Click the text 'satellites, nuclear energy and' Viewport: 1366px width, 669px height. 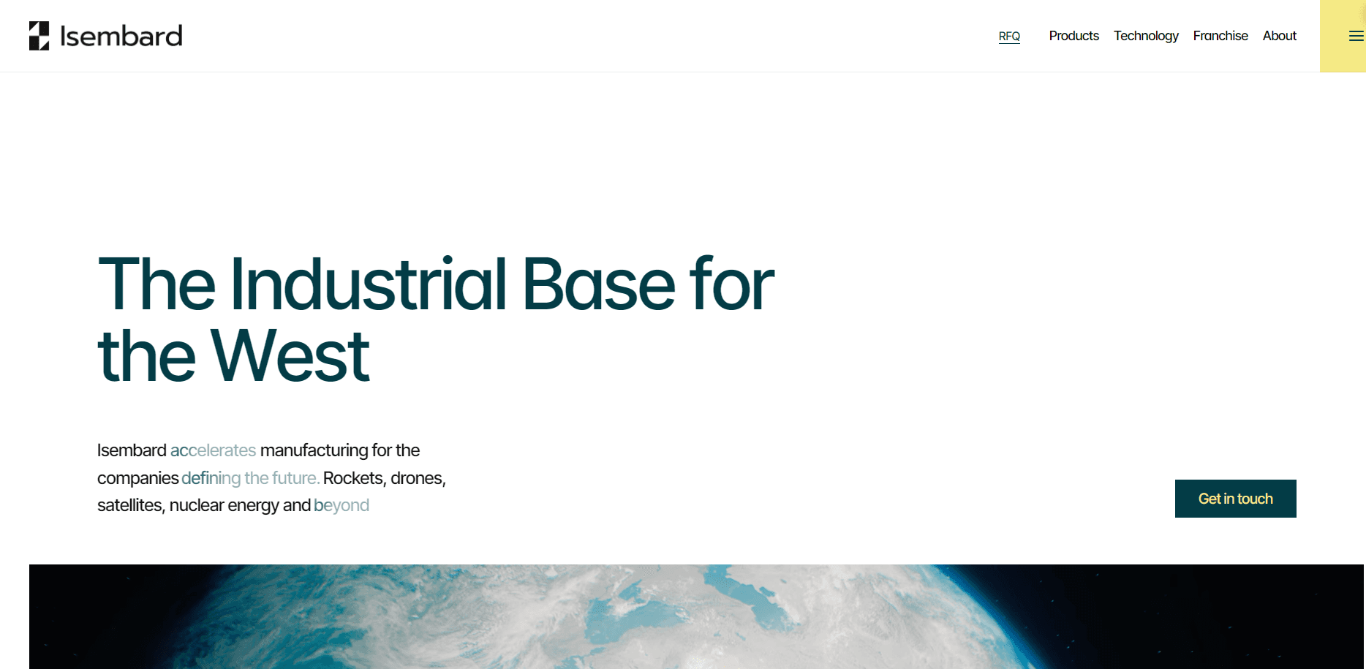[x=204, y=505]
